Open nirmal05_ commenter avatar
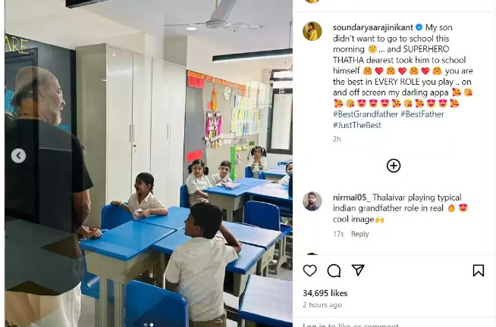This screenshot has width=496, height=327. click(312, 201)
